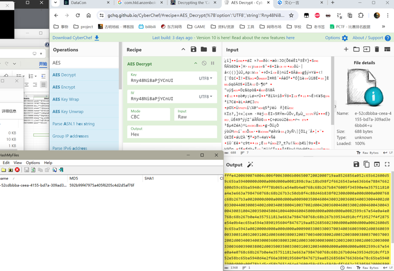Change the Input format Raw dropdown
Screen dimensions: 394x271
click(x=196, y=114)
